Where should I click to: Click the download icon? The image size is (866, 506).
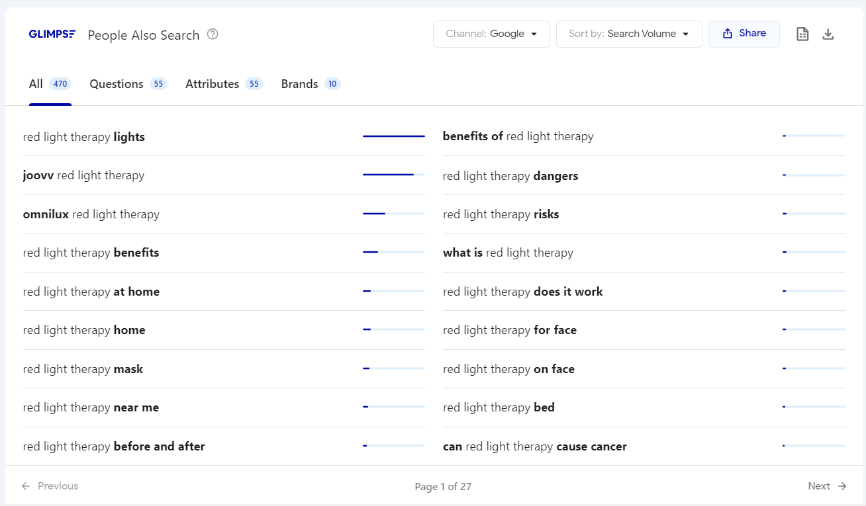point(828,34)
